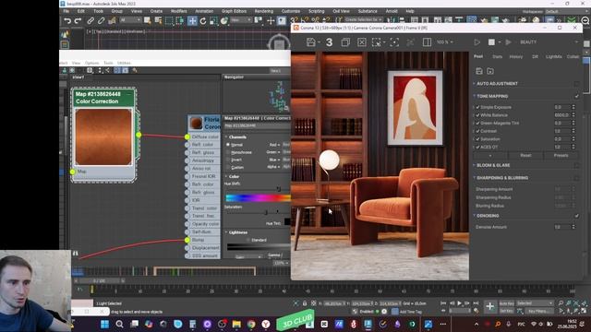The height and width of the screenshot is (332, 591).
Task: Open the Beauty render element dropdown
Action: pos(549,42)
